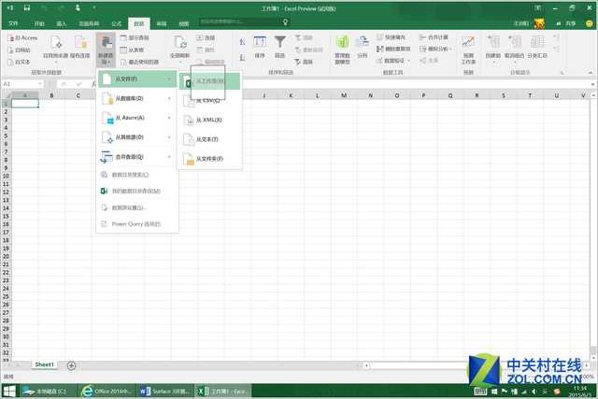
Task: Click 共享 (Share) button
Action: (566, 23)
